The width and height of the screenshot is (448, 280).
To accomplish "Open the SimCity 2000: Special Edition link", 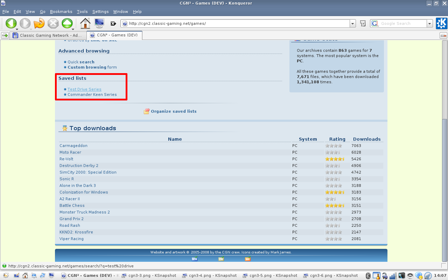I will 88,172.
